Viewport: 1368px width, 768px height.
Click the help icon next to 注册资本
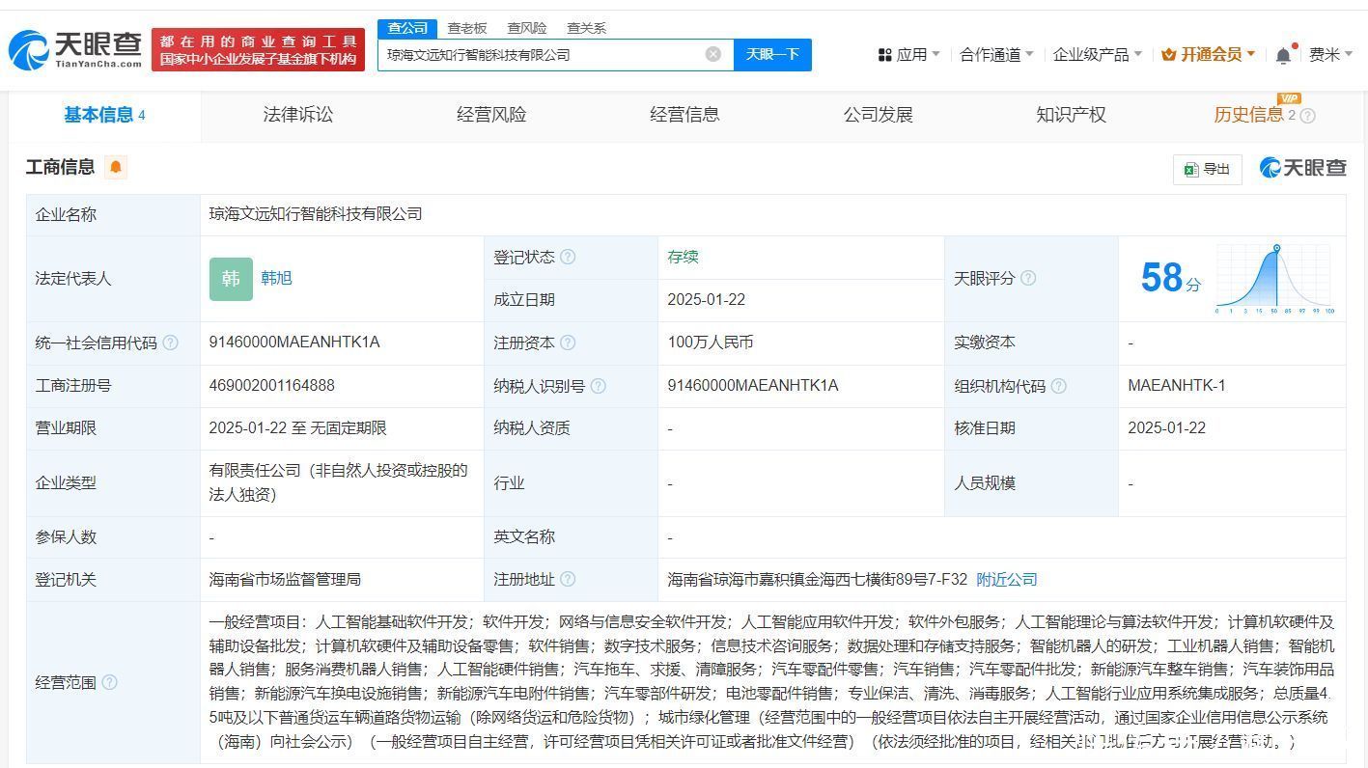point(568,343)
